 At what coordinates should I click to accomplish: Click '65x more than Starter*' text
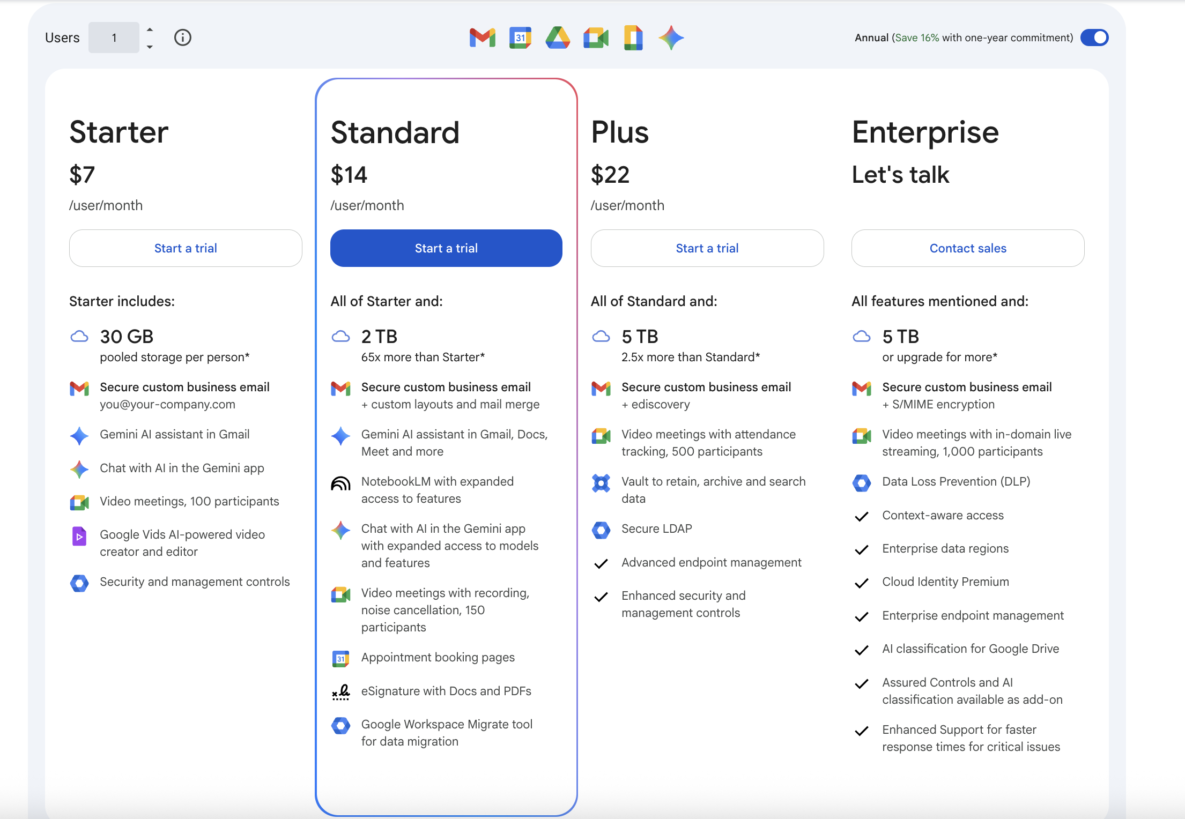tap(423, 358)
